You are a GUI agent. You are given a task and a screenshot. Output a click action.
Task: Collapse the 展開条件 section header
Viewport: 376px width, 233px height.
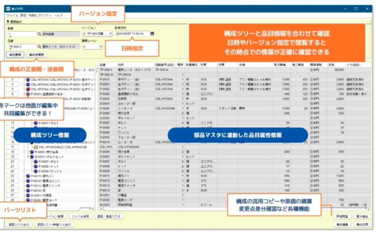coord(7,22)
